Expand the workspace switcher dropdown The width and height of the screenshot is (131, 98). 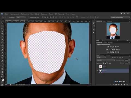click(120, 17)
